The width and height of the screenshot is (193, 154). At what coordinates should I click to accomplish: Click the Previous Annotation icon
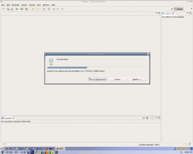coord(49,9)
